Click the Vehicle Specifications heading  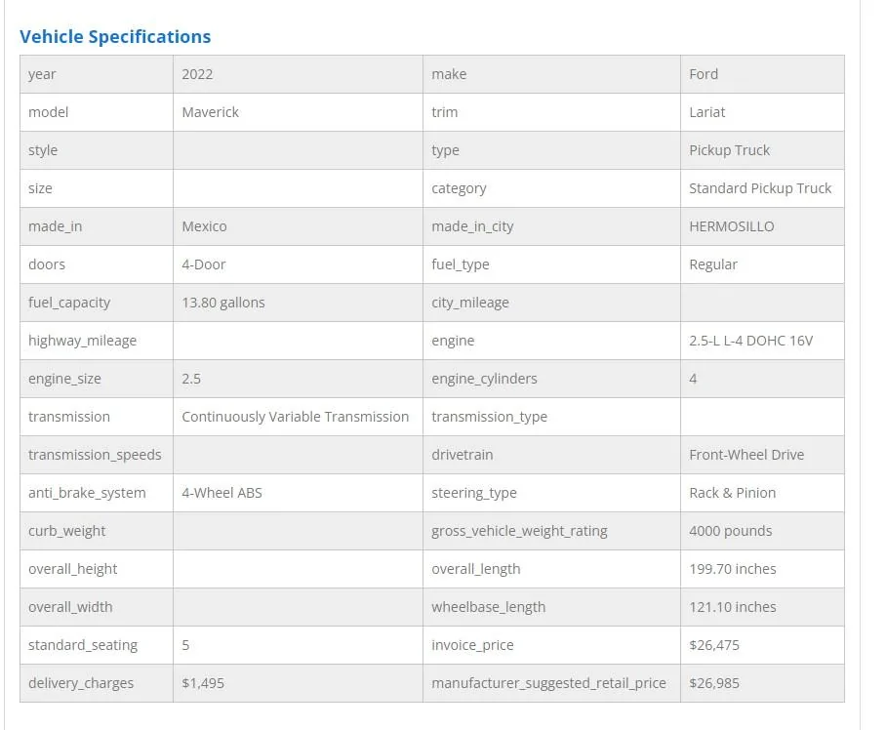[115, 37]
